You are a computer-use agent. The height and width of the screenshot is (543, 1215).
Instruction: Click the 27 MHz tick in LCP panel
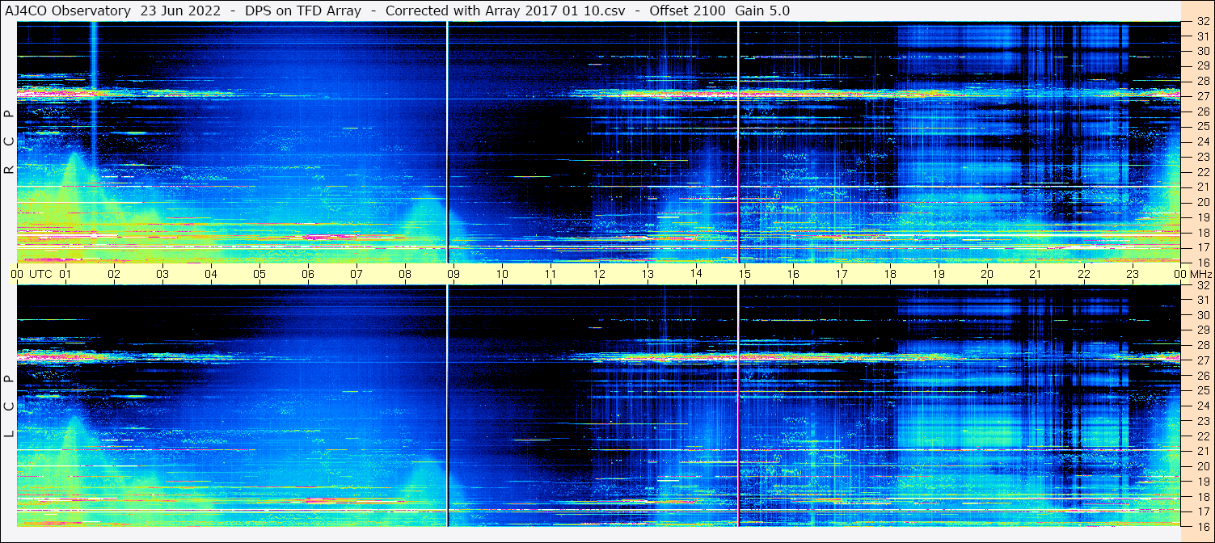[x=1202, y=360]
